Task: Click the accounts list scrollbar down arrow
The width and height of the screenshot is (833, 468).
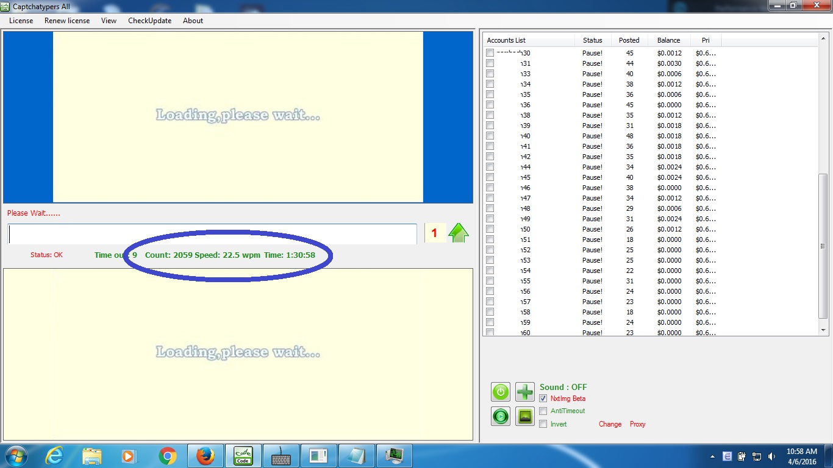Action: click(x=823, y=330)
